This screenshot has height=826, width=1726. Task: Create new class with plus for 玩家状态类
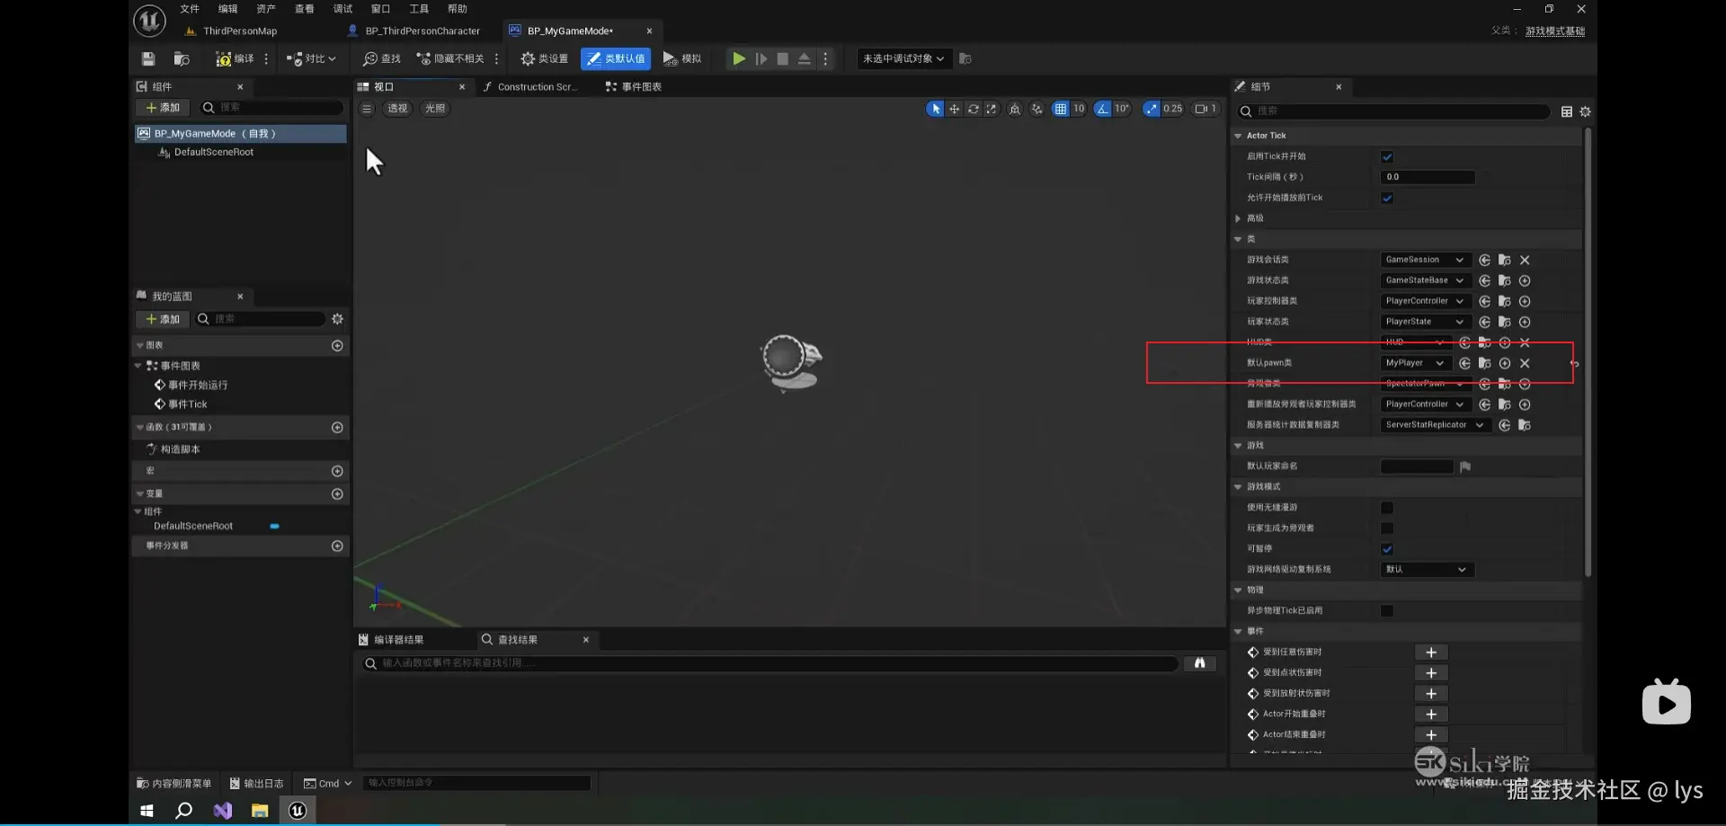click(x=1525, y=322)
